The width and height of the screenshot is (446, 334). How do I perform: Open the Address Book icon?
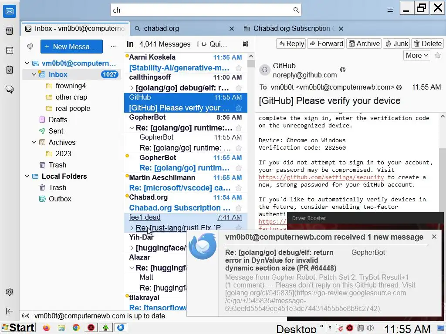tap(10, 31)
